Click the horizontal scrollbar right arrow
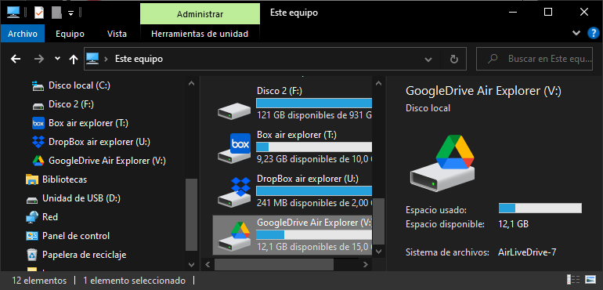 (x=366, y=265)
